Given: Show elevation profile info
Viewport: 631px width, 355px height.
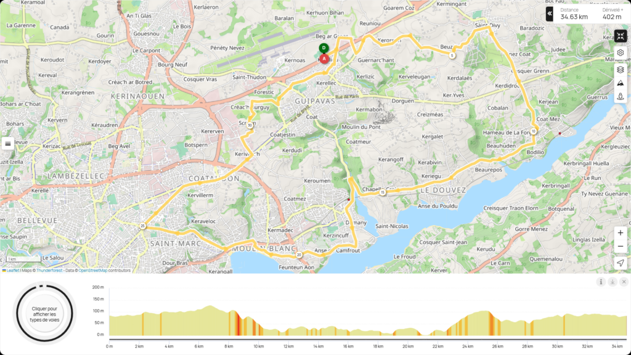Looking at the screenshot, I should pyautogui.click(x=601, y=282).
